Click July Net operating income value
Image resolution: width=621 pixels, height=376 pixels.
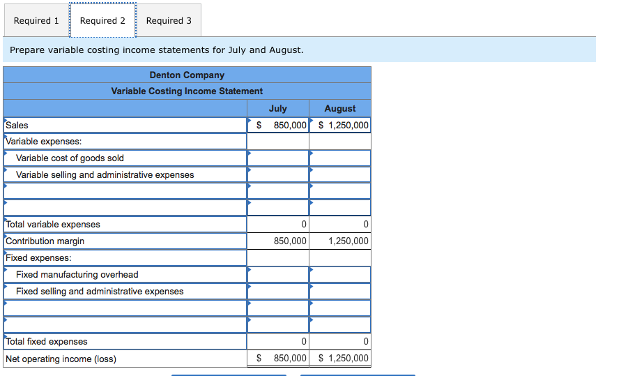tap(278, 358)
